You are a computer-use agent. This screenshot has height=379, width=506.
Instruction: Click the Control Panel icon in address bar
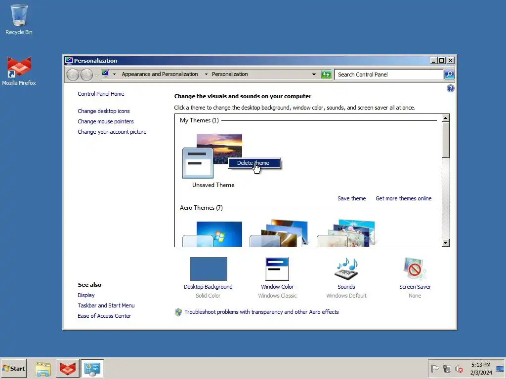[x=105, y=74]
